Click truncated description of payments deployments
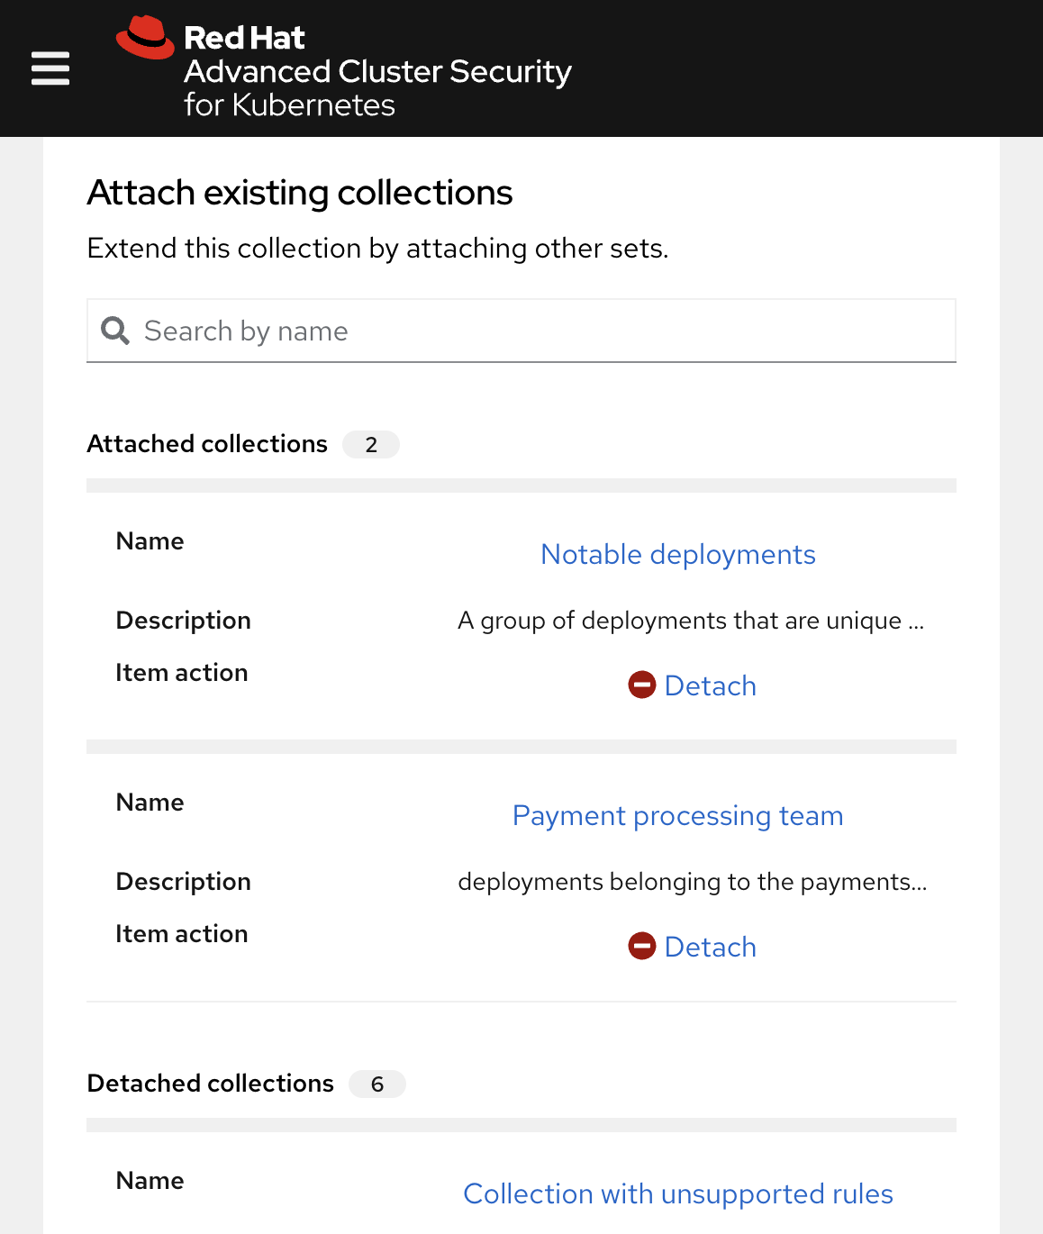This screenshot has height=1234, width=1043. coord(692,882)
